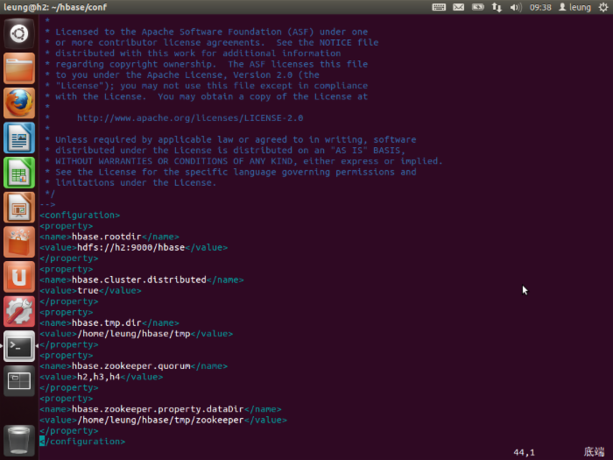
Task: Open the Workspace Switcher icon
Action: coord(18,381)
